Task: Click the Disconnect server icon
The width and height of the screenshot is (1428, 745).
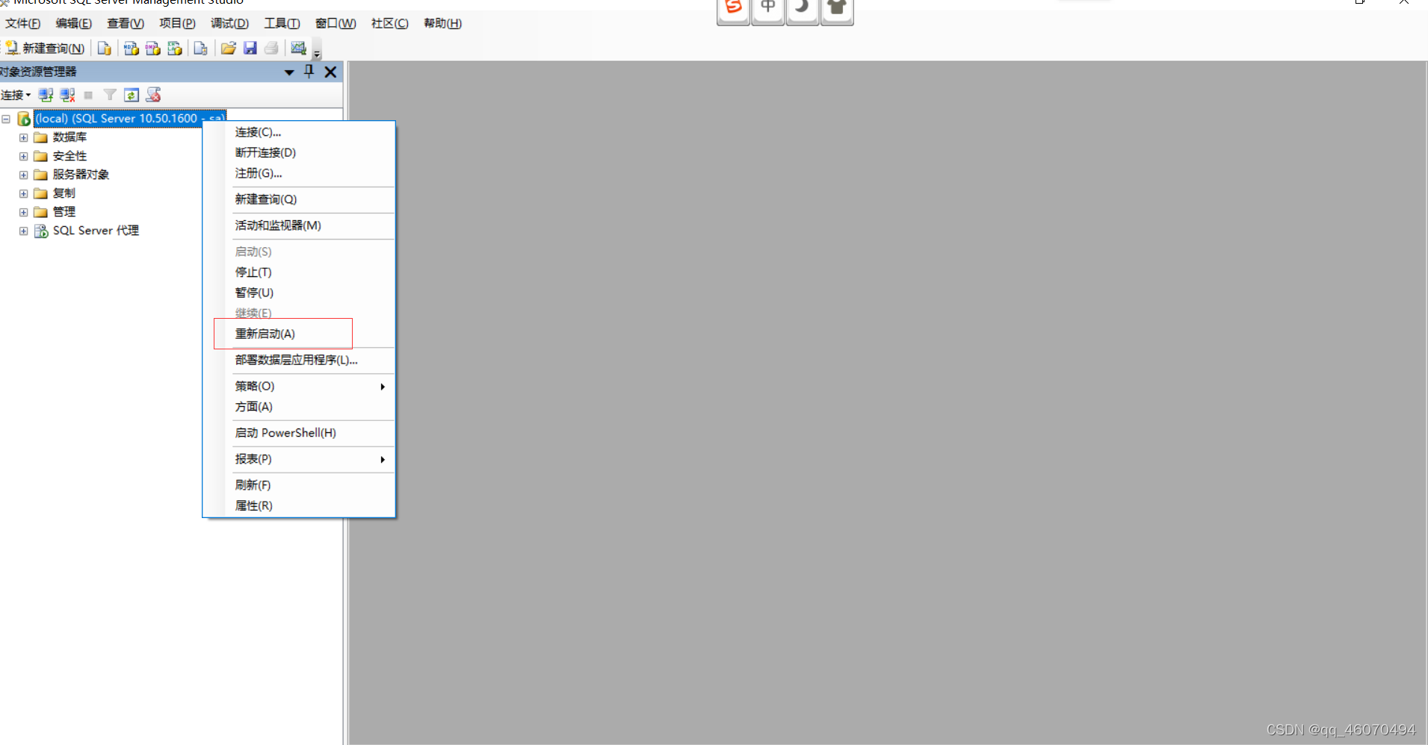Action: tap(67, 95)
